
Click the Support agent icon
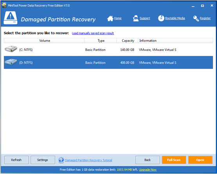point(136,18)
